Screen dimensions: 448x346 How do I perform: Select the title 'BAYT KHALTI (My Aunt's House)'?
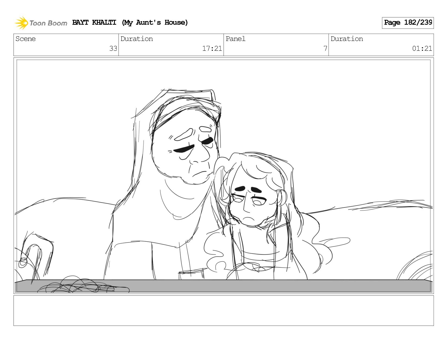tap(130, 23)
